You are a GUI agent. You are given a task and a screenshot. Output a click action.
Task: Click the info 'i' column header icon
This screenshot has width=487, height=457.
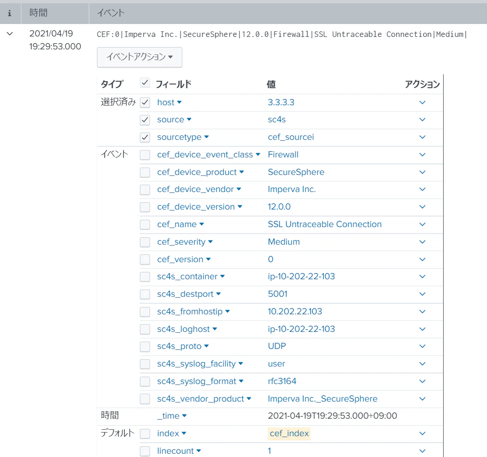(x=10, y=13)
